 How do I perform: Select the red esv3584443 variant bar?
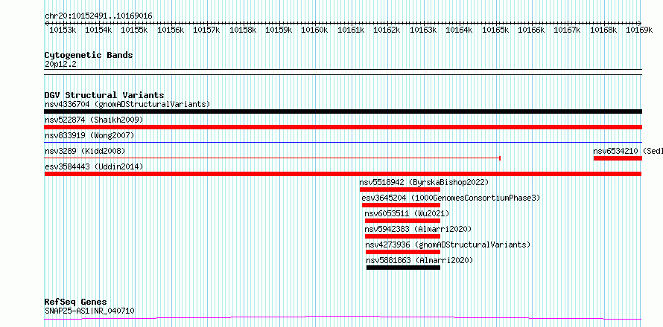[x=343, y=174]
